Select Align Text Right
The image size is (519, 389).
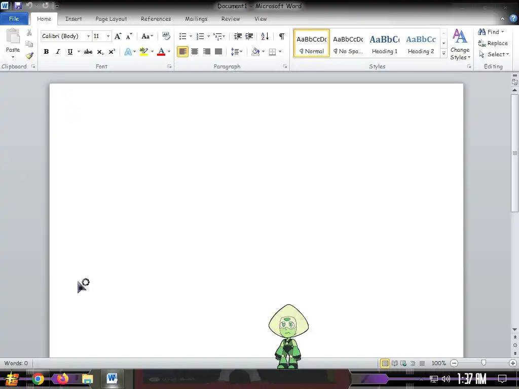pyautogui.click(x=207, y=52)
